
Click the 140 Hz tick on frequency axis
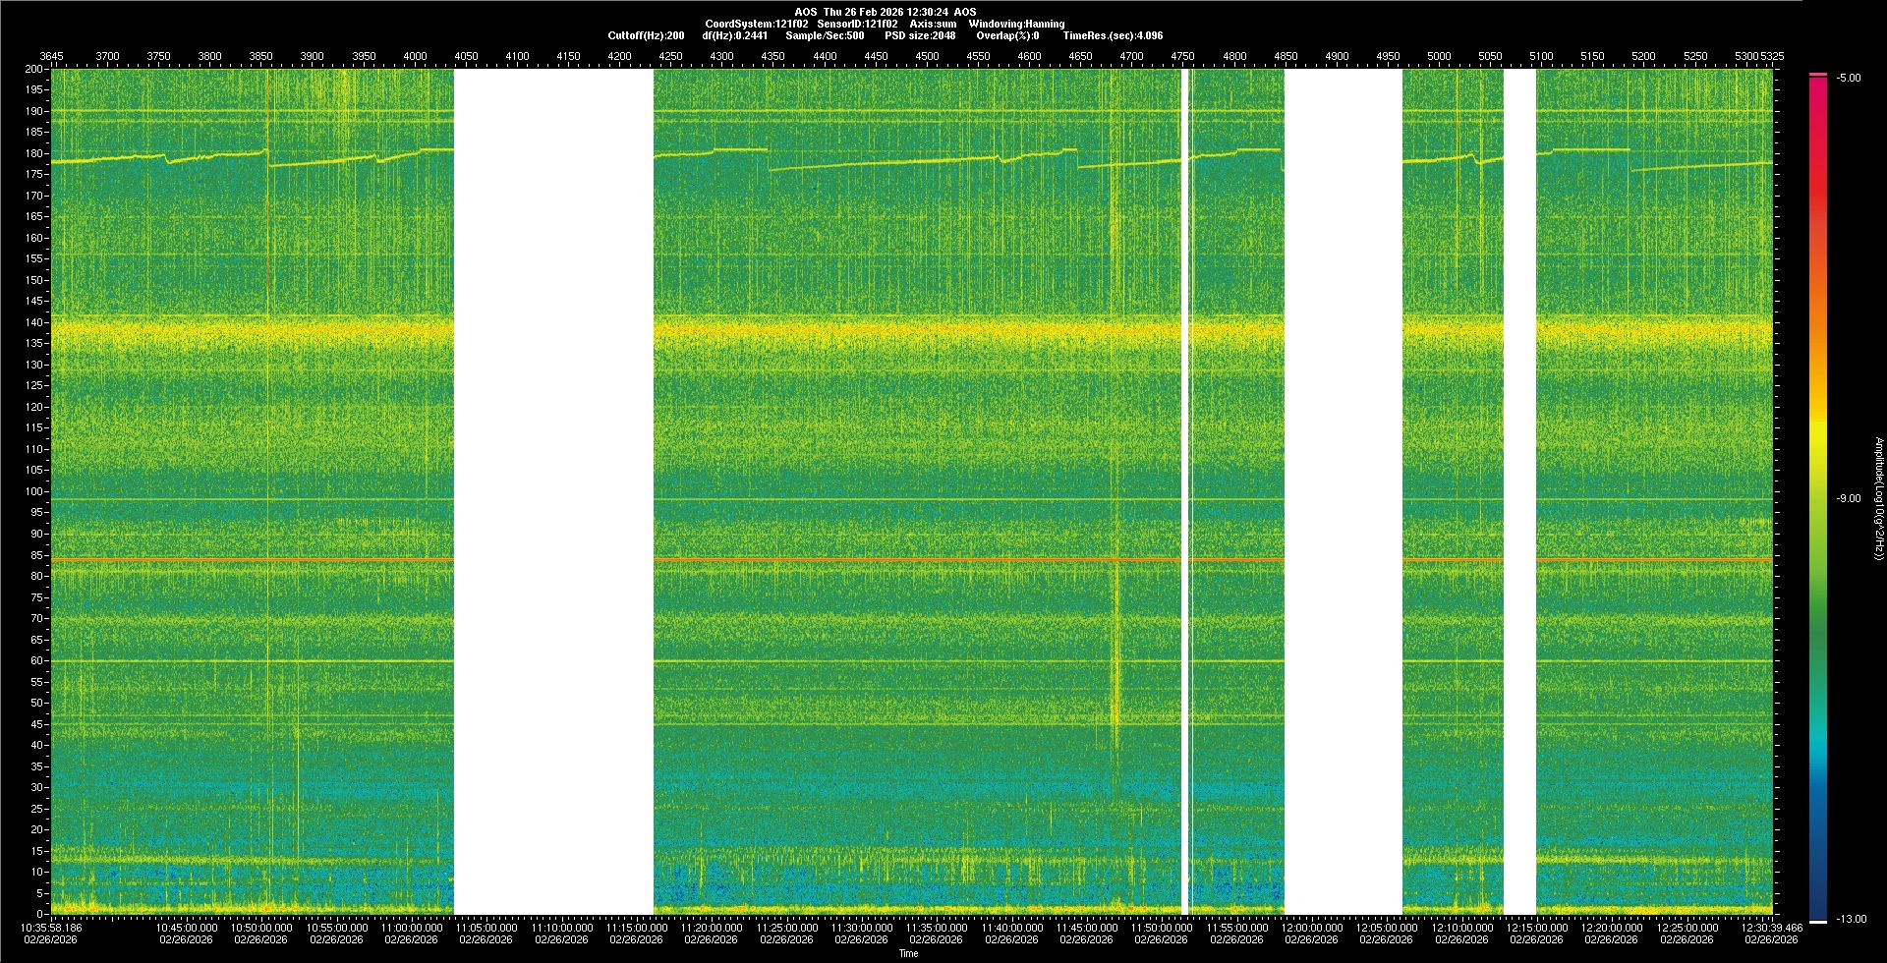(x=33, y=322)
